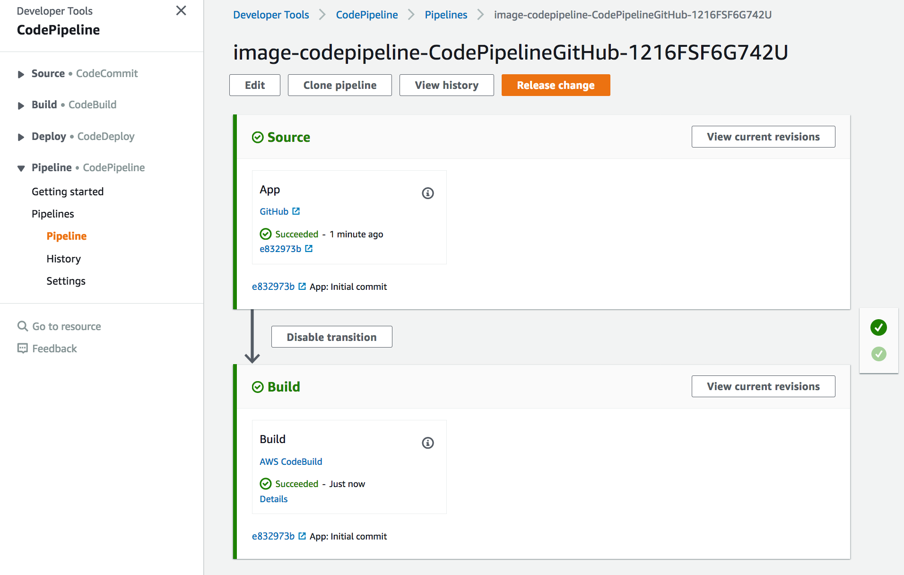Image resolution: width=904 pixels, height=575 pixels.
Task: Close the Developer Tools sidebar
Action: click(x=181, y=10)
